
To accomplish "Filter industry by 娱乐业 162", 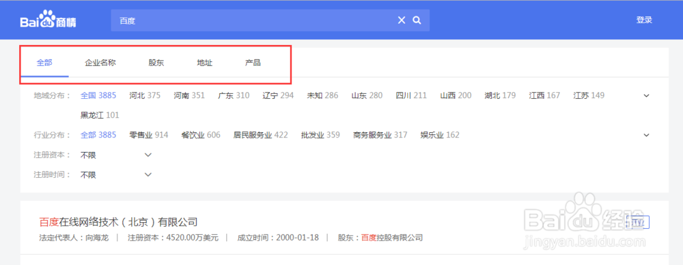I will 440,135.
